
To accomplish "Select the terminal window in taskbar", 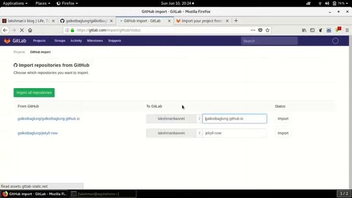I will 103,194.
